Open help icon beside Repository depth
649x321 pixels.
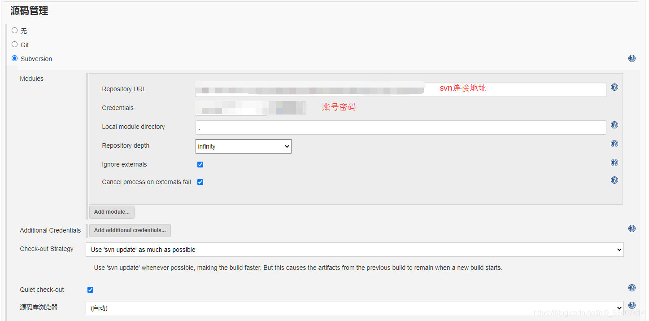(x=614, y=144)
